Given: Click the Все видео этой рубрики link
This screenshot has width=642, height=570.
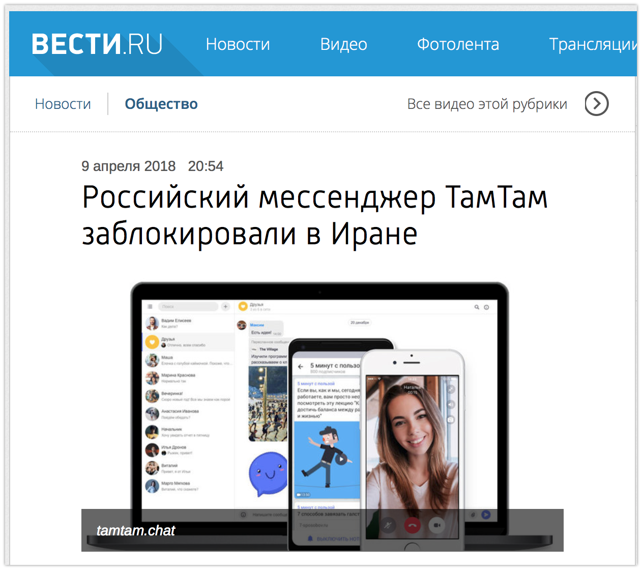Looking at the screenshot, I should coord(487,104).
